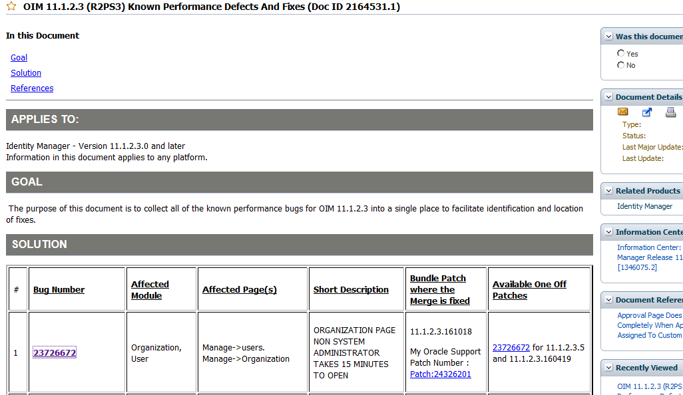This screenshot has height=395, width=683.
Task: Click the 'Last Major Update' label
Action: (x=652, y=147)
